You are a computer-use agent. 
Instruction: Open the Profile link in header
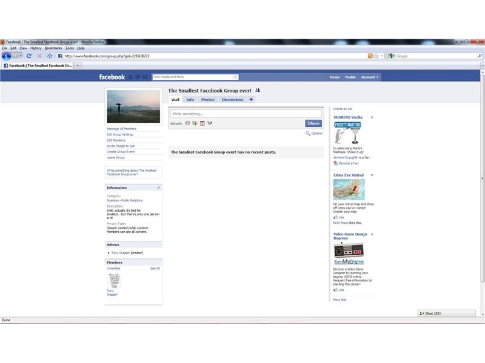[x=350, y=77]
